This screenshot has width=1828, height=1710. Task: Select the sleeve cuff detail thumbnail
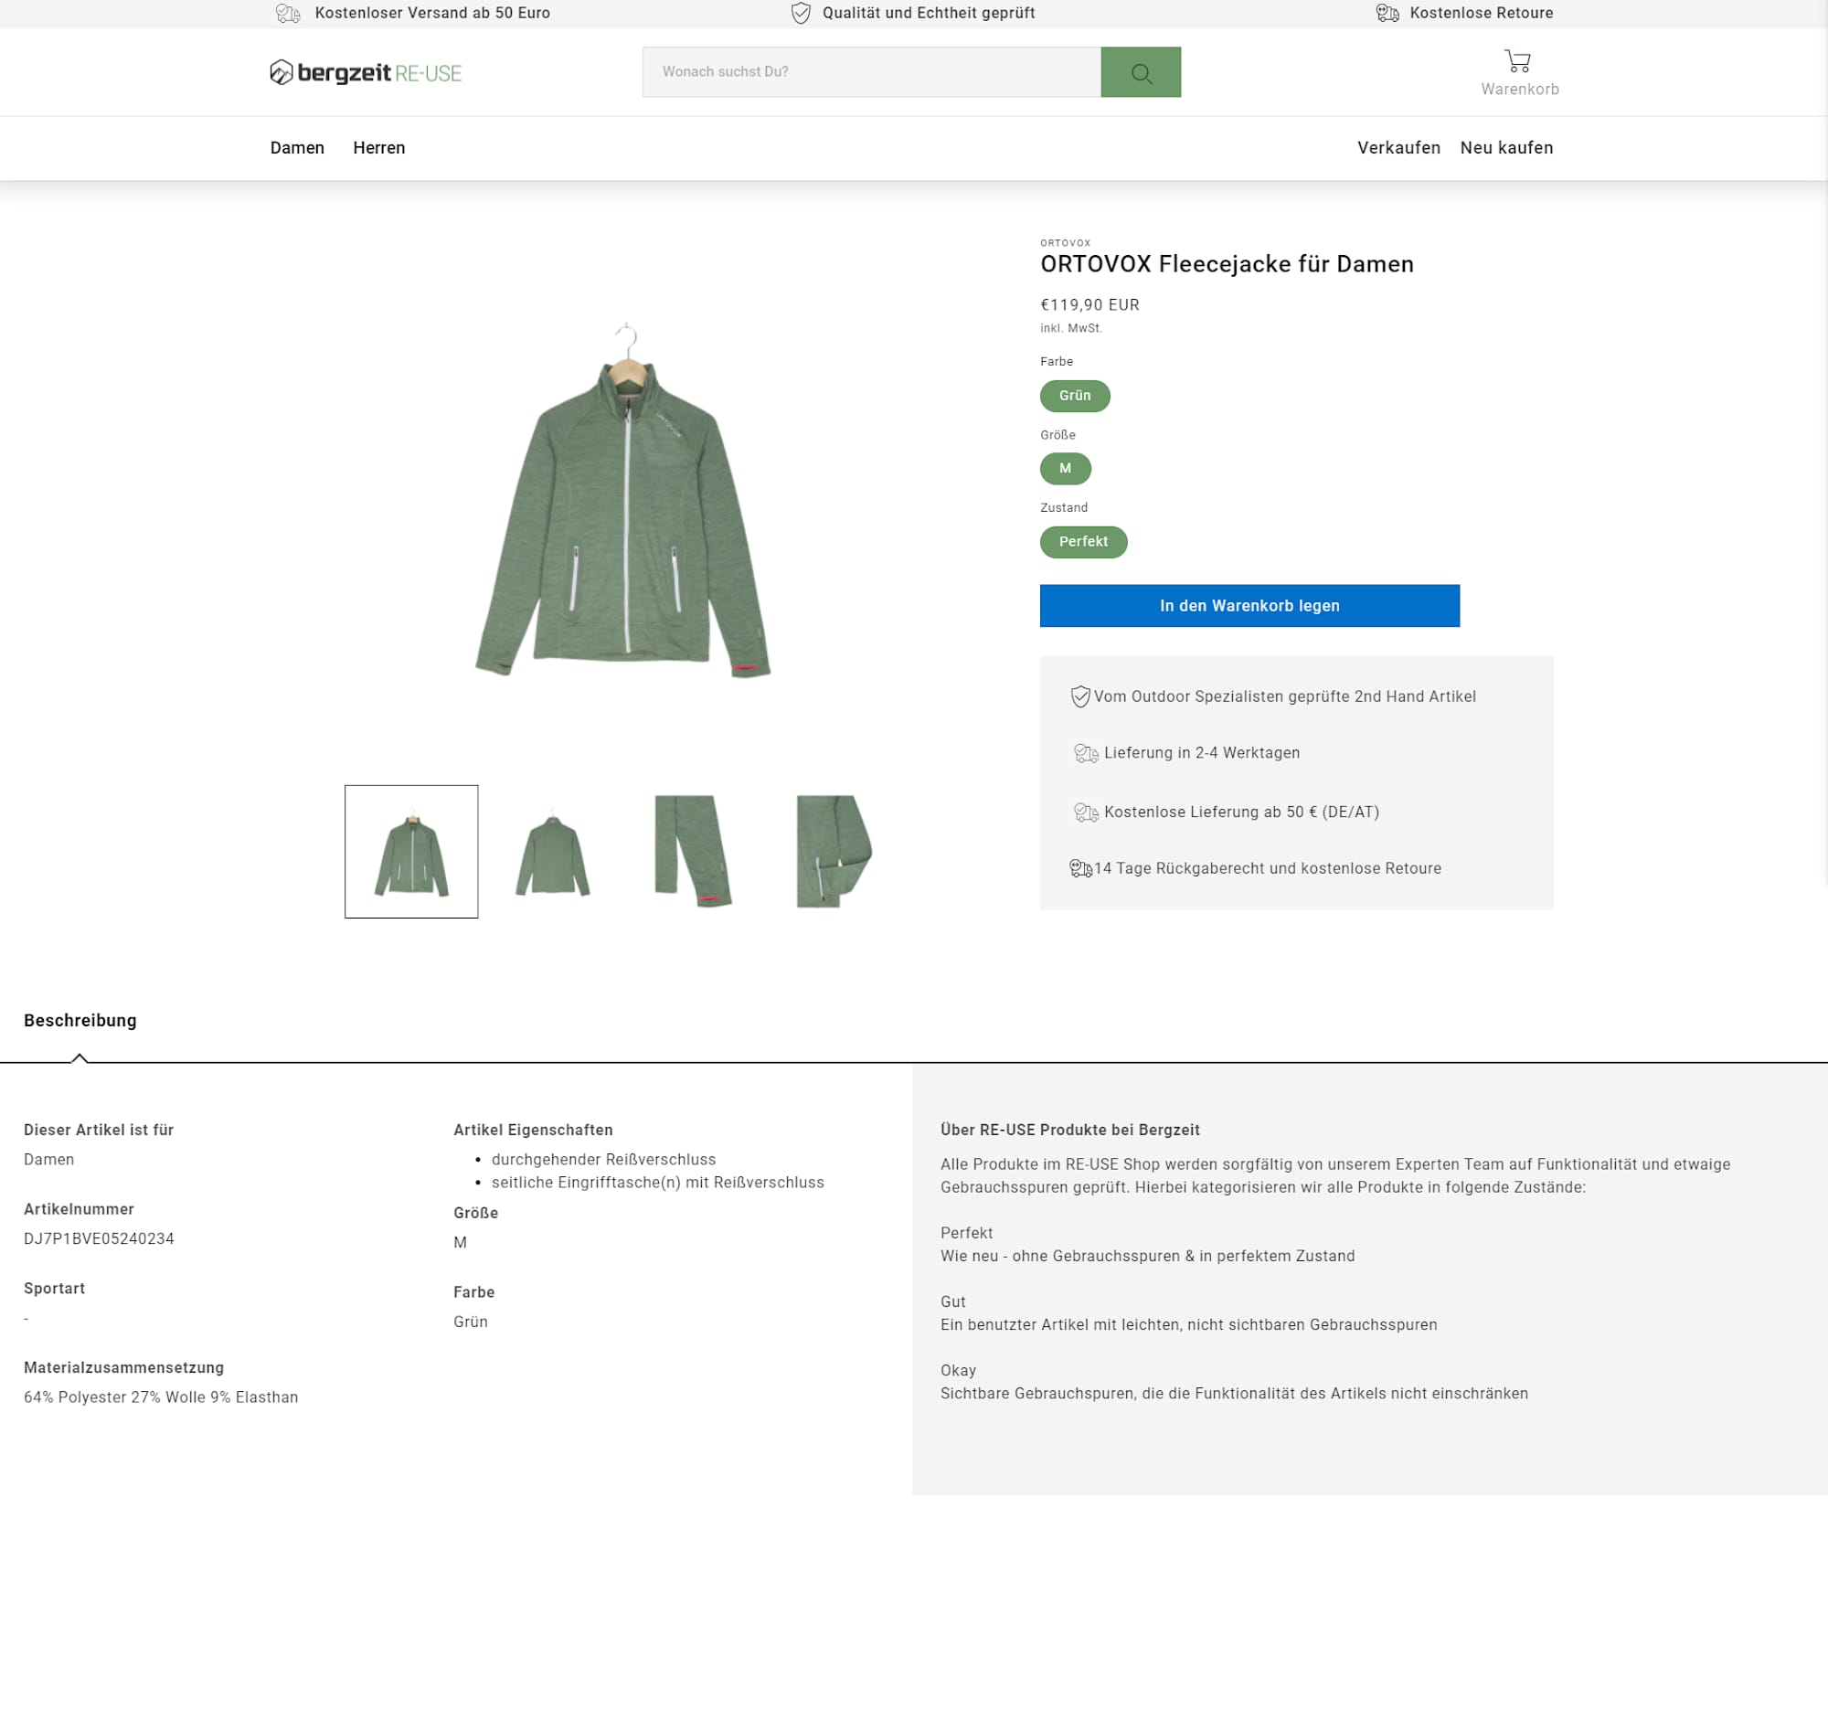click(694, 851)
